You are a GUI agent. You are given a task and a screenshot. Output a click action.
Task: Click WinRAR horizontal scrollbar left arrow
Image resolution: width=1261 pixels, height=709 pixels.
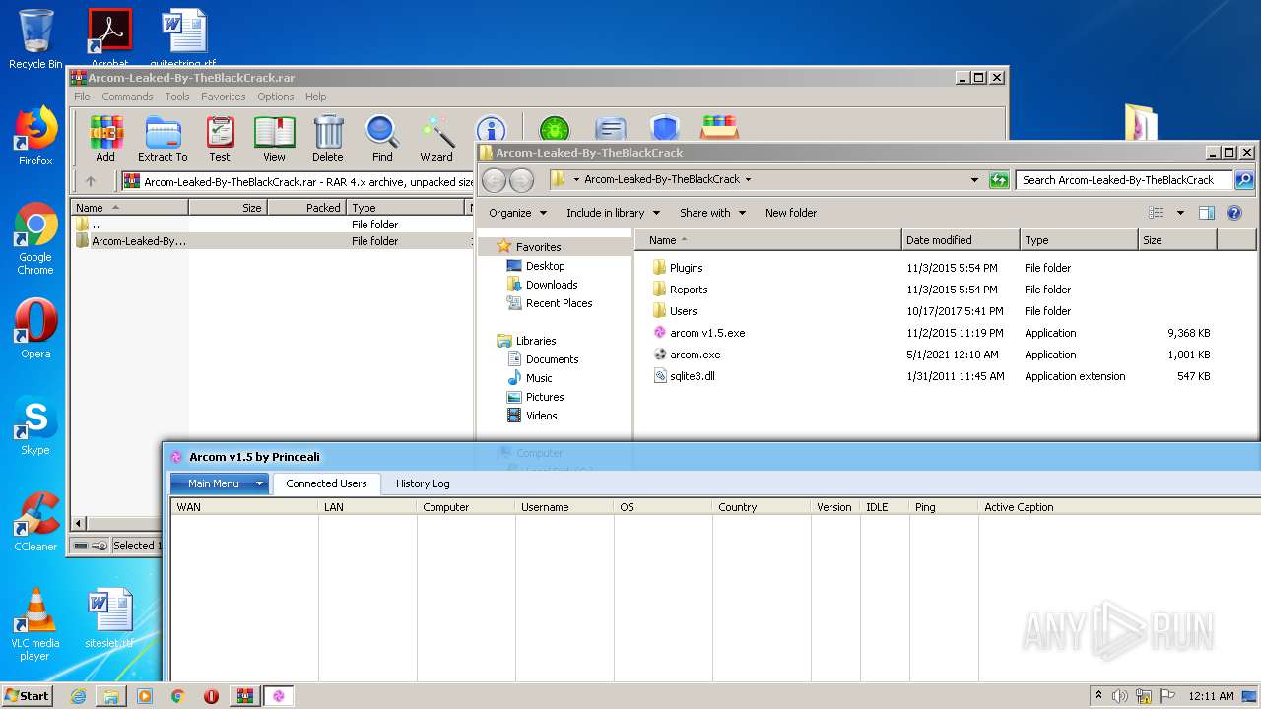point(80,524)
